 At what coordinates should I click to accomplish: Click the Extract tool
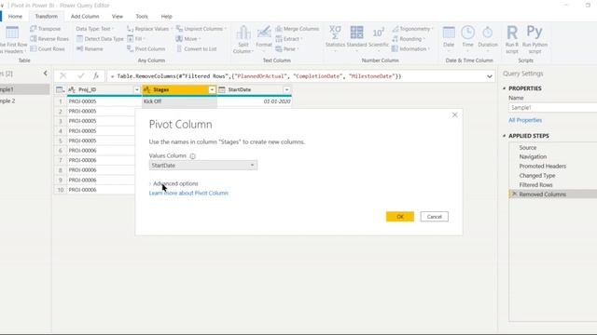(288, 39)
